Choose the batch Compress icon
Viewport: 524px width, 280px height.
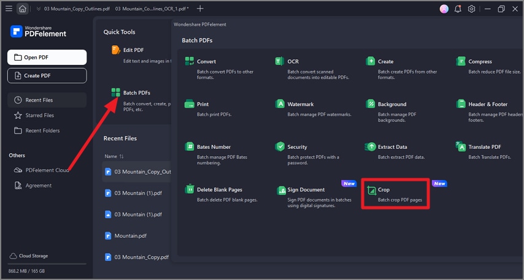(x=461, y=61)
